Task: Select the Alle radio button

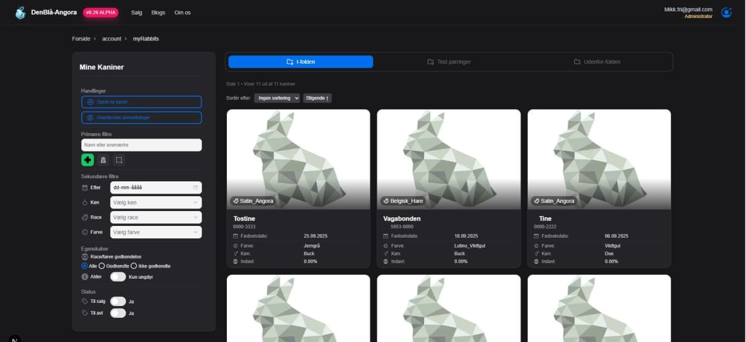Action: (85, 266)
